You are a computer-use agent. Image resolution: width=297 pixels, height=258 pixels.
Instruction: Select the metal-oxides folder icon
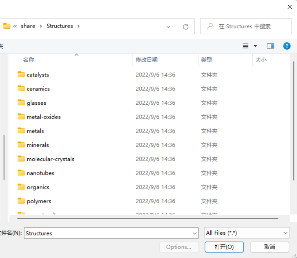tap(21, 116)
